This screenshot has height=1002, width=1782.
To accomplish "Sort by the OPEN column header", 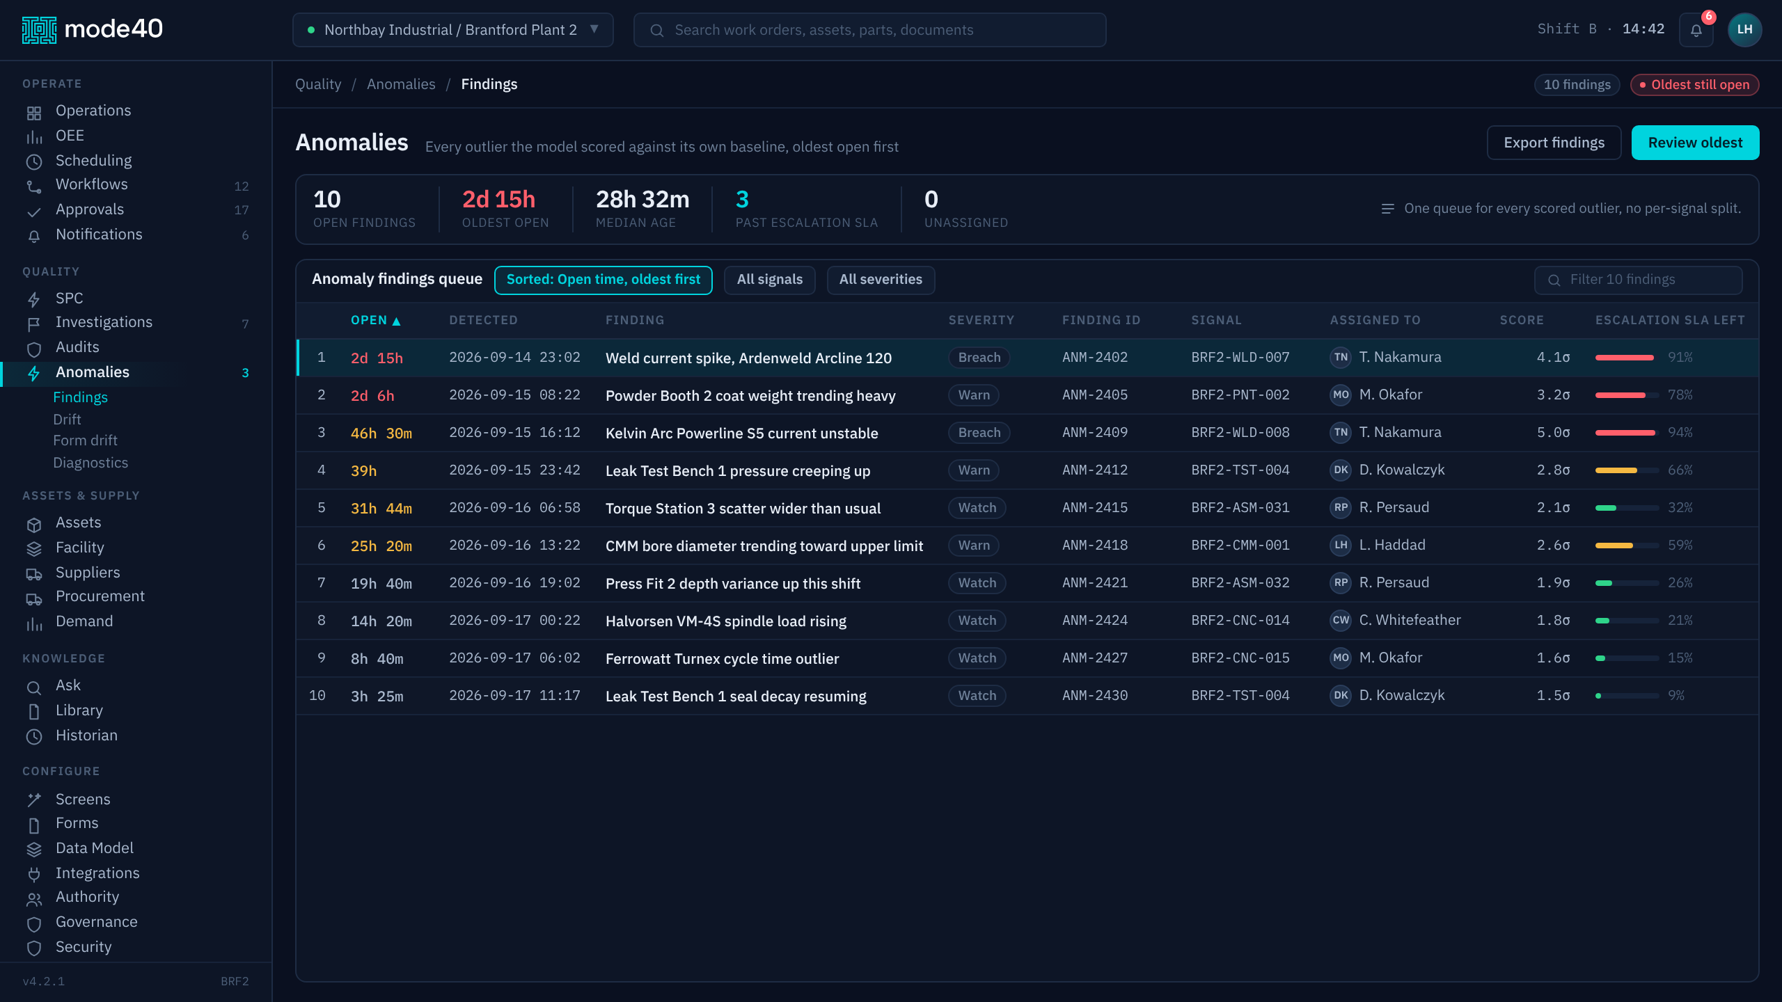I will [376, 320].
